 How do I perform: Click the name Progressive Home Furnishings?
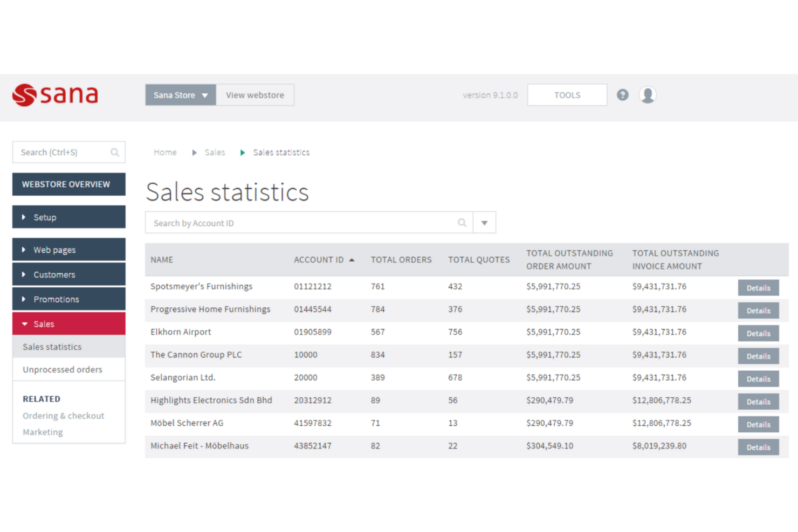point(210,309)
